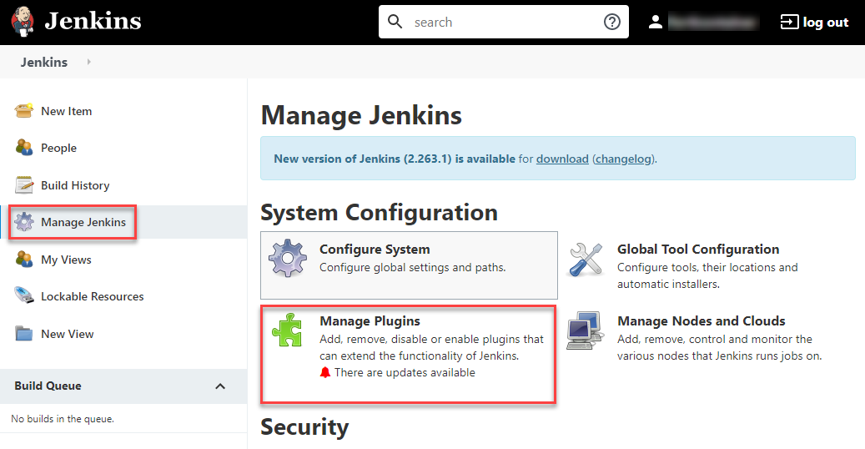Viewport: 865px width, 449px height.
Task: Click the Manage Jenkins gear icon in sidebar
Action: pyautogui.click(x=24, y=222)
